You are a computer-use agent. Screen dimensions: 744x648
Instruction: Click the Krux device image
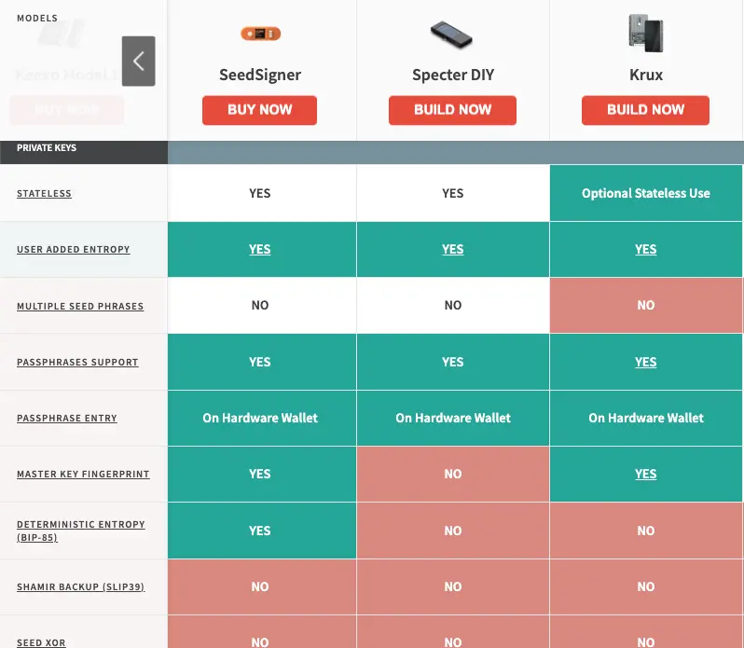click(x=645, y=34)
